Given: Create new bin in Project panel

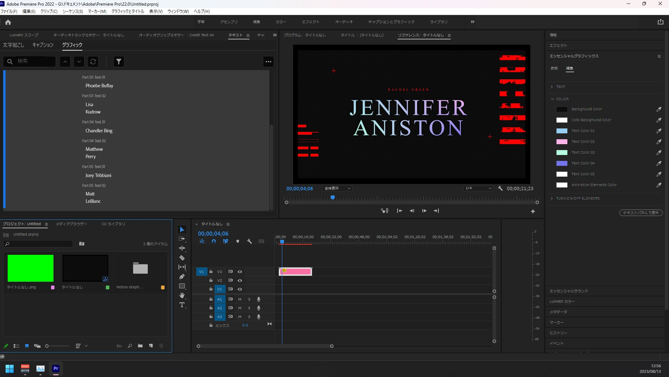Looking at the screenshot, I should (140, 346).
